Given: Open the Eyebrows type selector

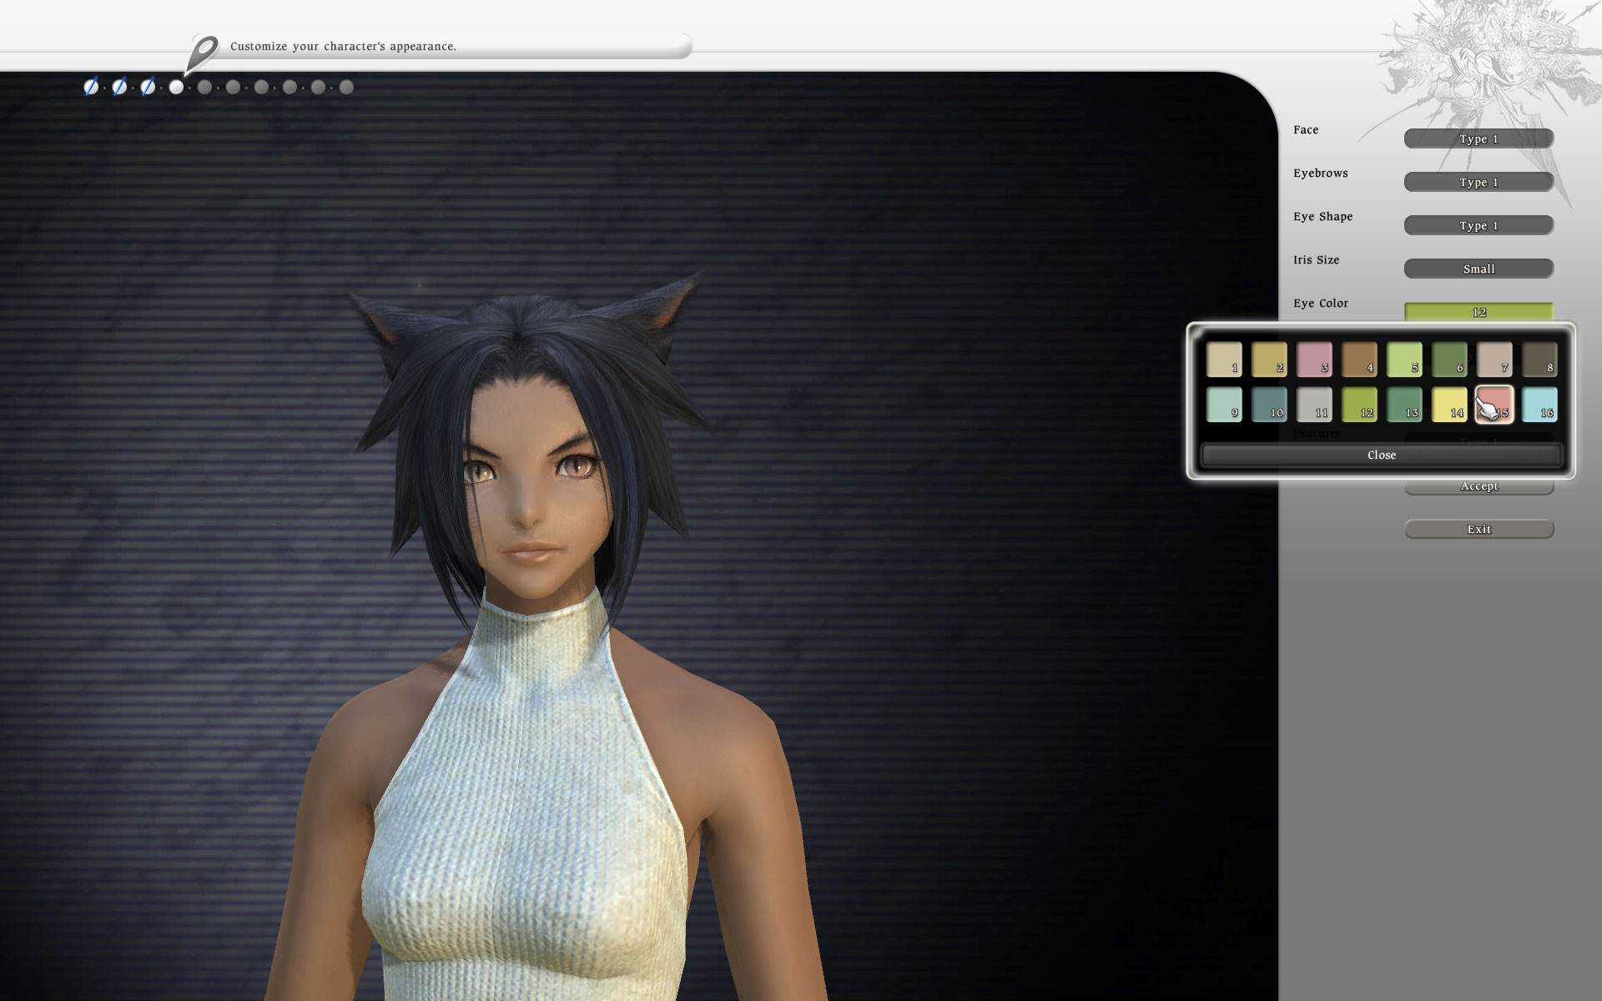Looking at the screenshot, I should [x=1479, y=182].
